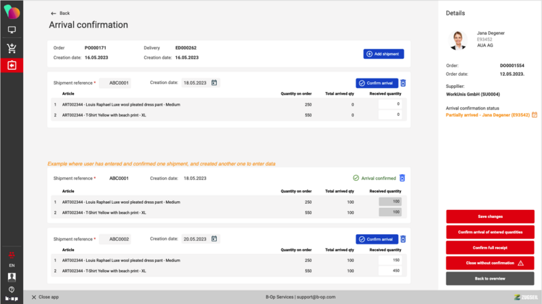
Task: Select order number DO0001554 in Details
Action: [512, 66]
